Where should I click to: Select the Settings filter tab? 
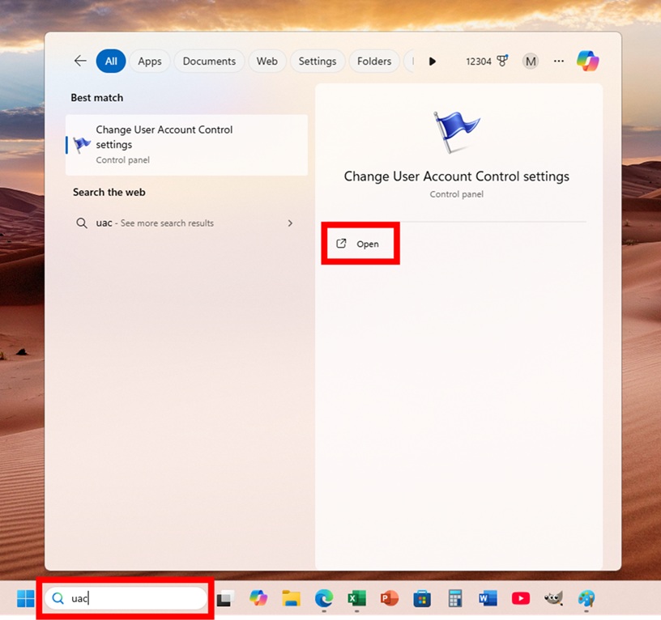click(x=317, y=61)
